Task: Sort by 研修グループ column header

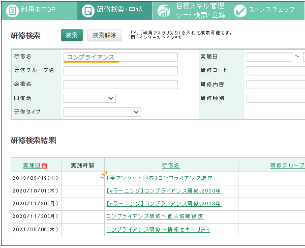Action: tap(288, 166)
